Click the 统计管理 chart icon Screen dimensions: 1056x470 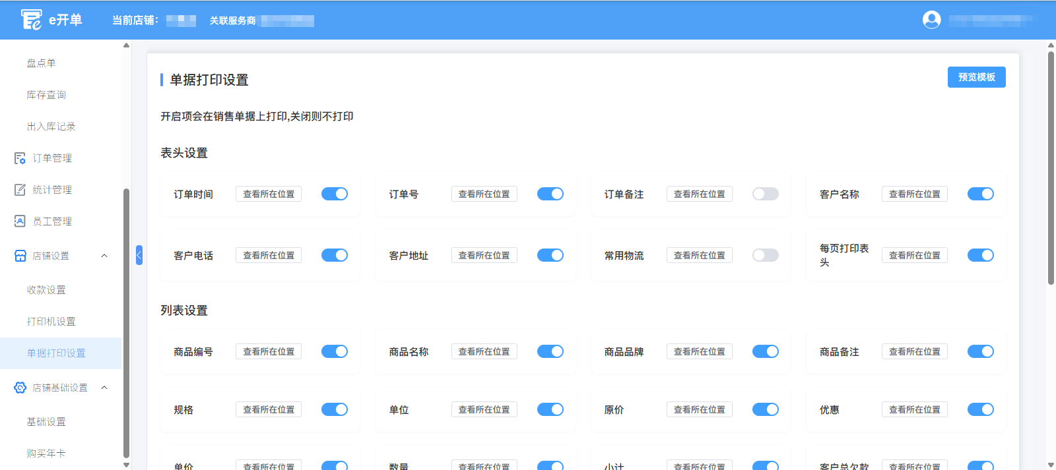pyautogui.click(x=20, y=190)
